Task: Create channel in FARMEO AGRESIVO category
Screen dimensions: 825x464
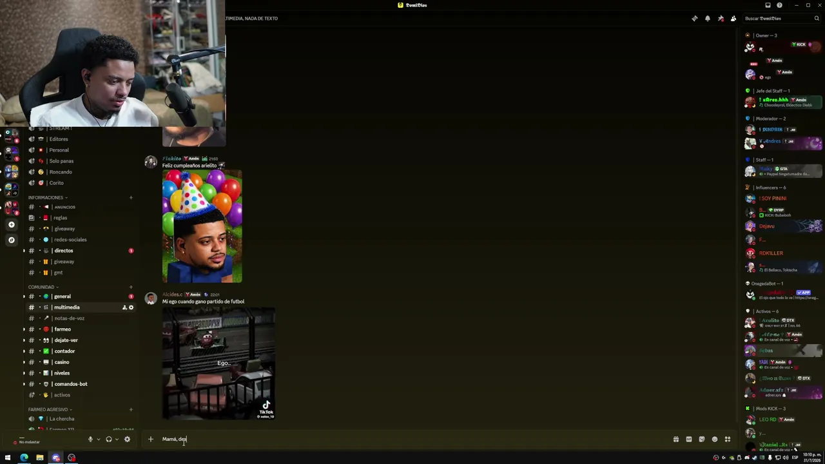Action: tap(131, 410)
